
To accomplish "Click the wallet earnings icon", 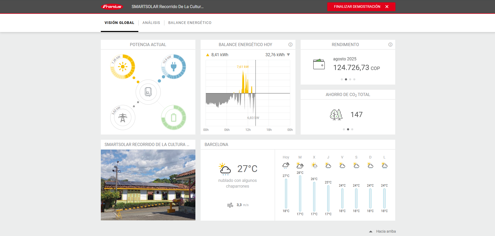I will click(x=319, y=64).
